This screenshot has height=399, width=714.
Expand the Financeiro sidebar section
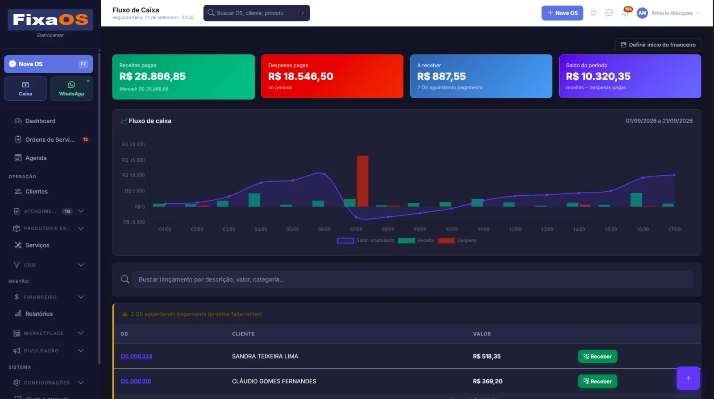click(49, 297)
